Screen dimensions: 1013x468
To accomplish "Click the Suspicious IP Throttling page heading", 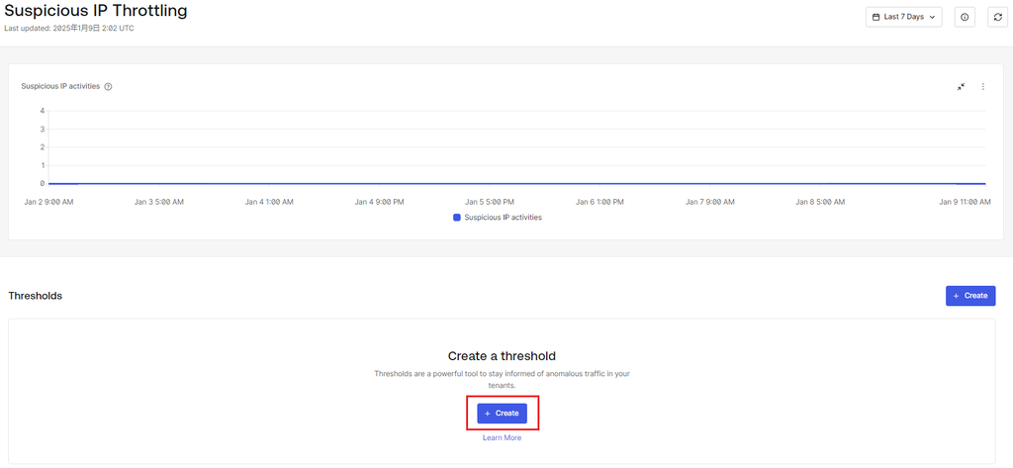I will 96,11.
